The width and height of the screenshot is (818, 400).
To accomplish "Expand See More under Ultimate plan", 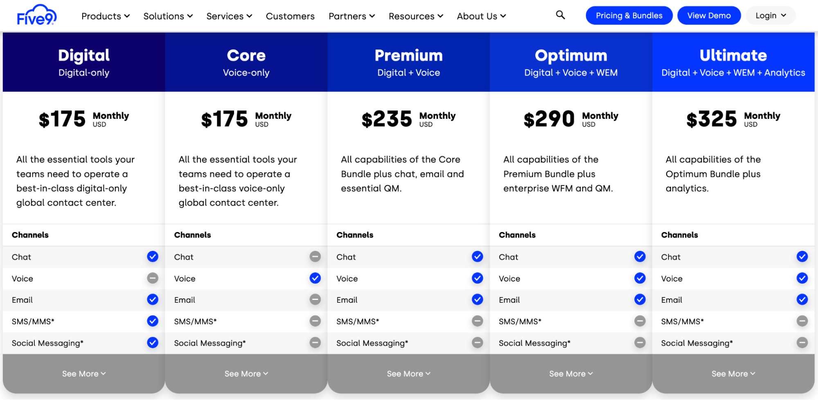I will tap(733, 374).
